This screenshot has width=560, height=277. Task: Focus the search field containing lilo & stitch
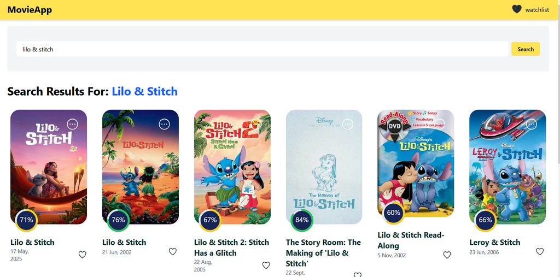coord(262,49)
